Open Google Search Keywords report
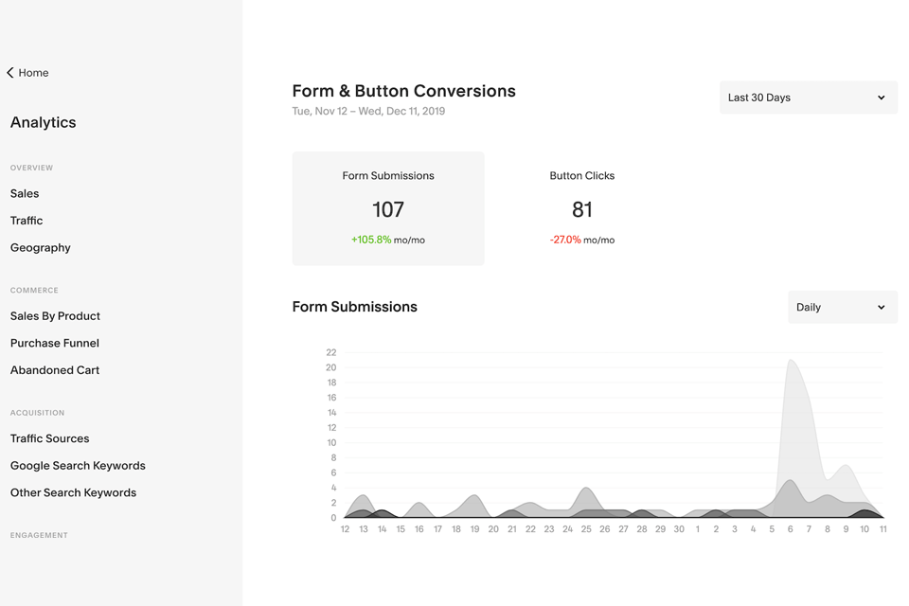The image size is (909, 606). click(78, 466)
